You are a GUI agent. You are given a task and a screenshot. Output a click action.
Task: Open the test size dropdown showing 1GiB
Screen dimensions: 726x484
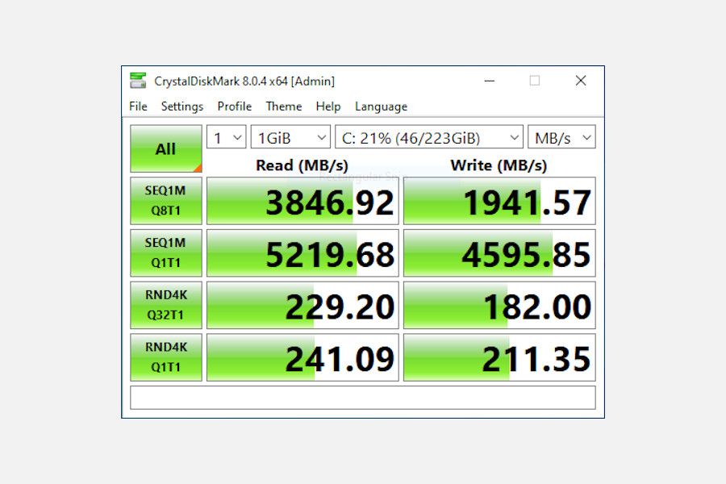290,137
